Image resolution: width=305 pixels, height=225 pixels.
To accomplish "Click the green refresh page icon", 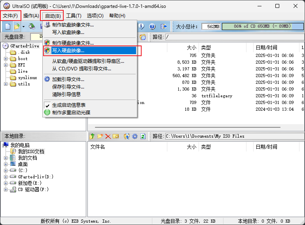I will tap(143, 136).
